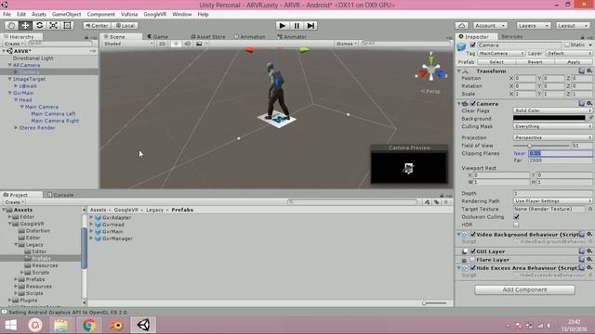Open the GameObject menu
The image size is (595, 334).
tap(66, 14)
